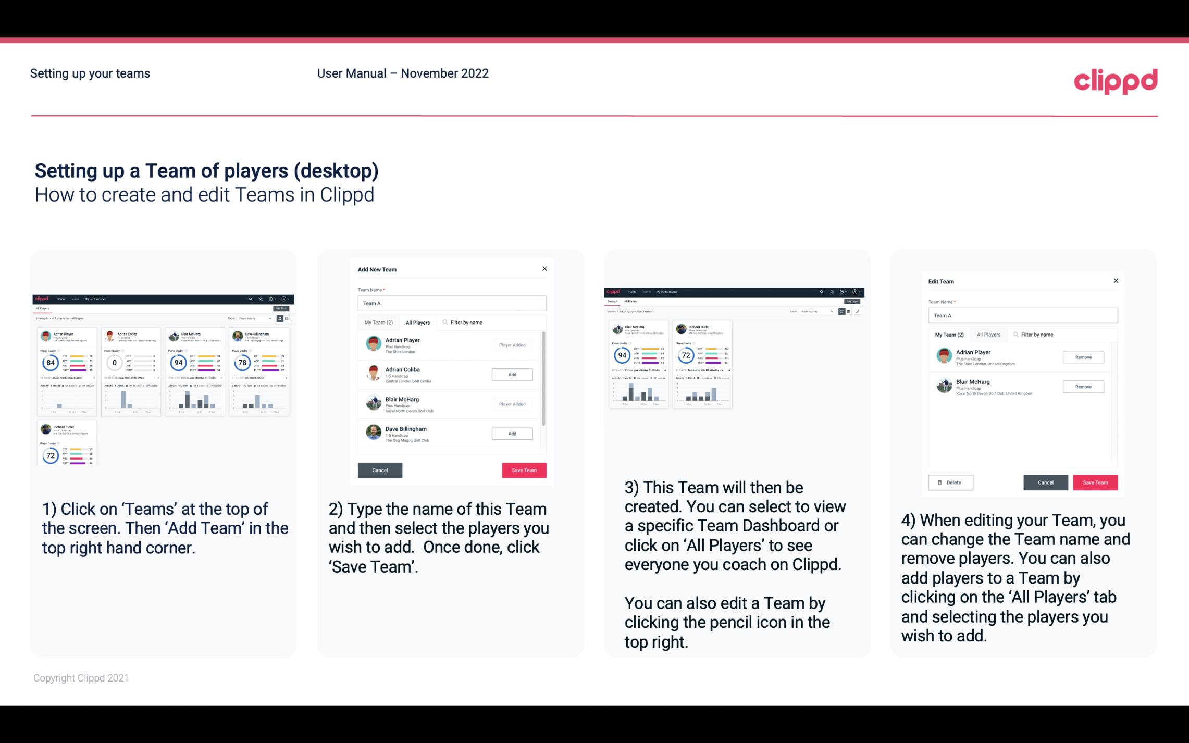Click the Add button next to Adrian Coliba
Screen dimensions: 1189x743
pos(512,374)
